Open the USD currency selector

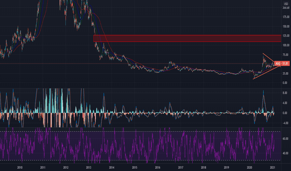coord(286,4)
